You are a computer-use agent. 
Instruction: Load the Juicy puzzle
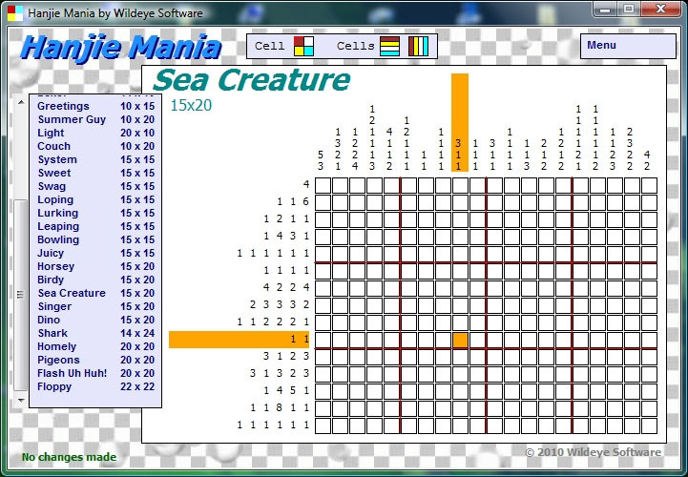click(x=95, y=253)
